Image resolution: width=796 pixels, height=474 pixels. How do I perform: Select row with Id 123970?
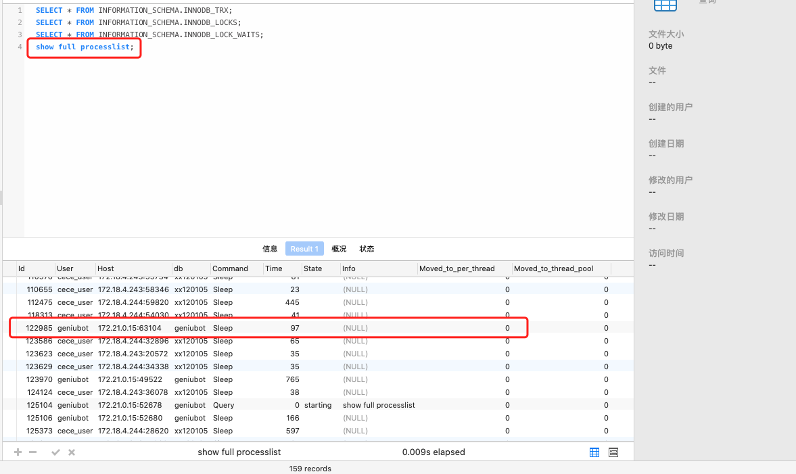[318, 379]
